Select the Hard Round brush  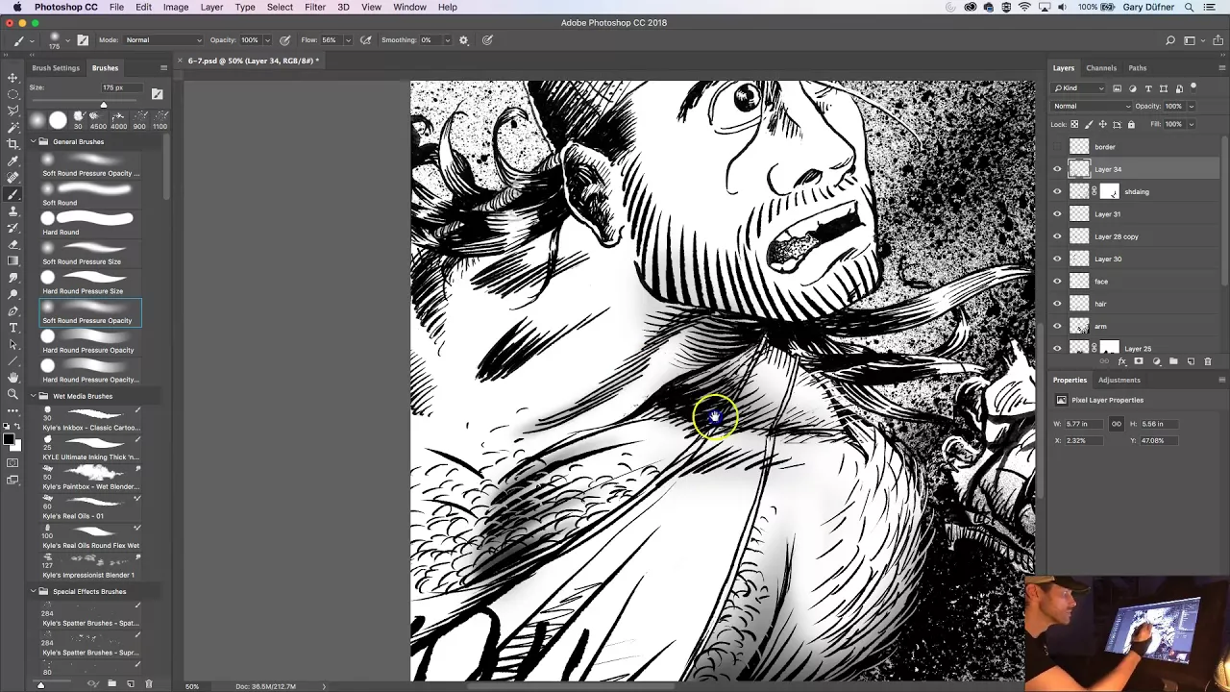click(90, 223)
